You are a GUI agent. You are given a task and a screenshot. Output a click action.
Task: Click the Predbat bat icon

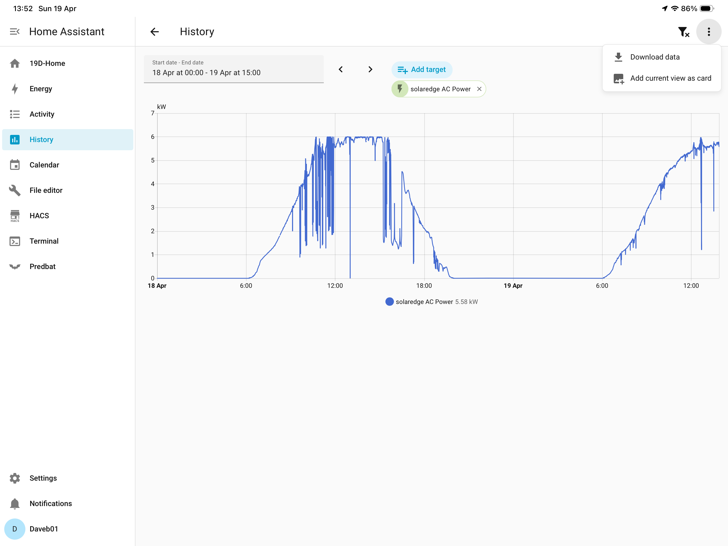tap(15, 267)
